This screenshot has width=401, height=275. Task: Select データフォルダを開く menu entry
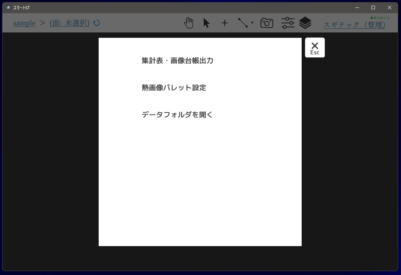(177, 115)
